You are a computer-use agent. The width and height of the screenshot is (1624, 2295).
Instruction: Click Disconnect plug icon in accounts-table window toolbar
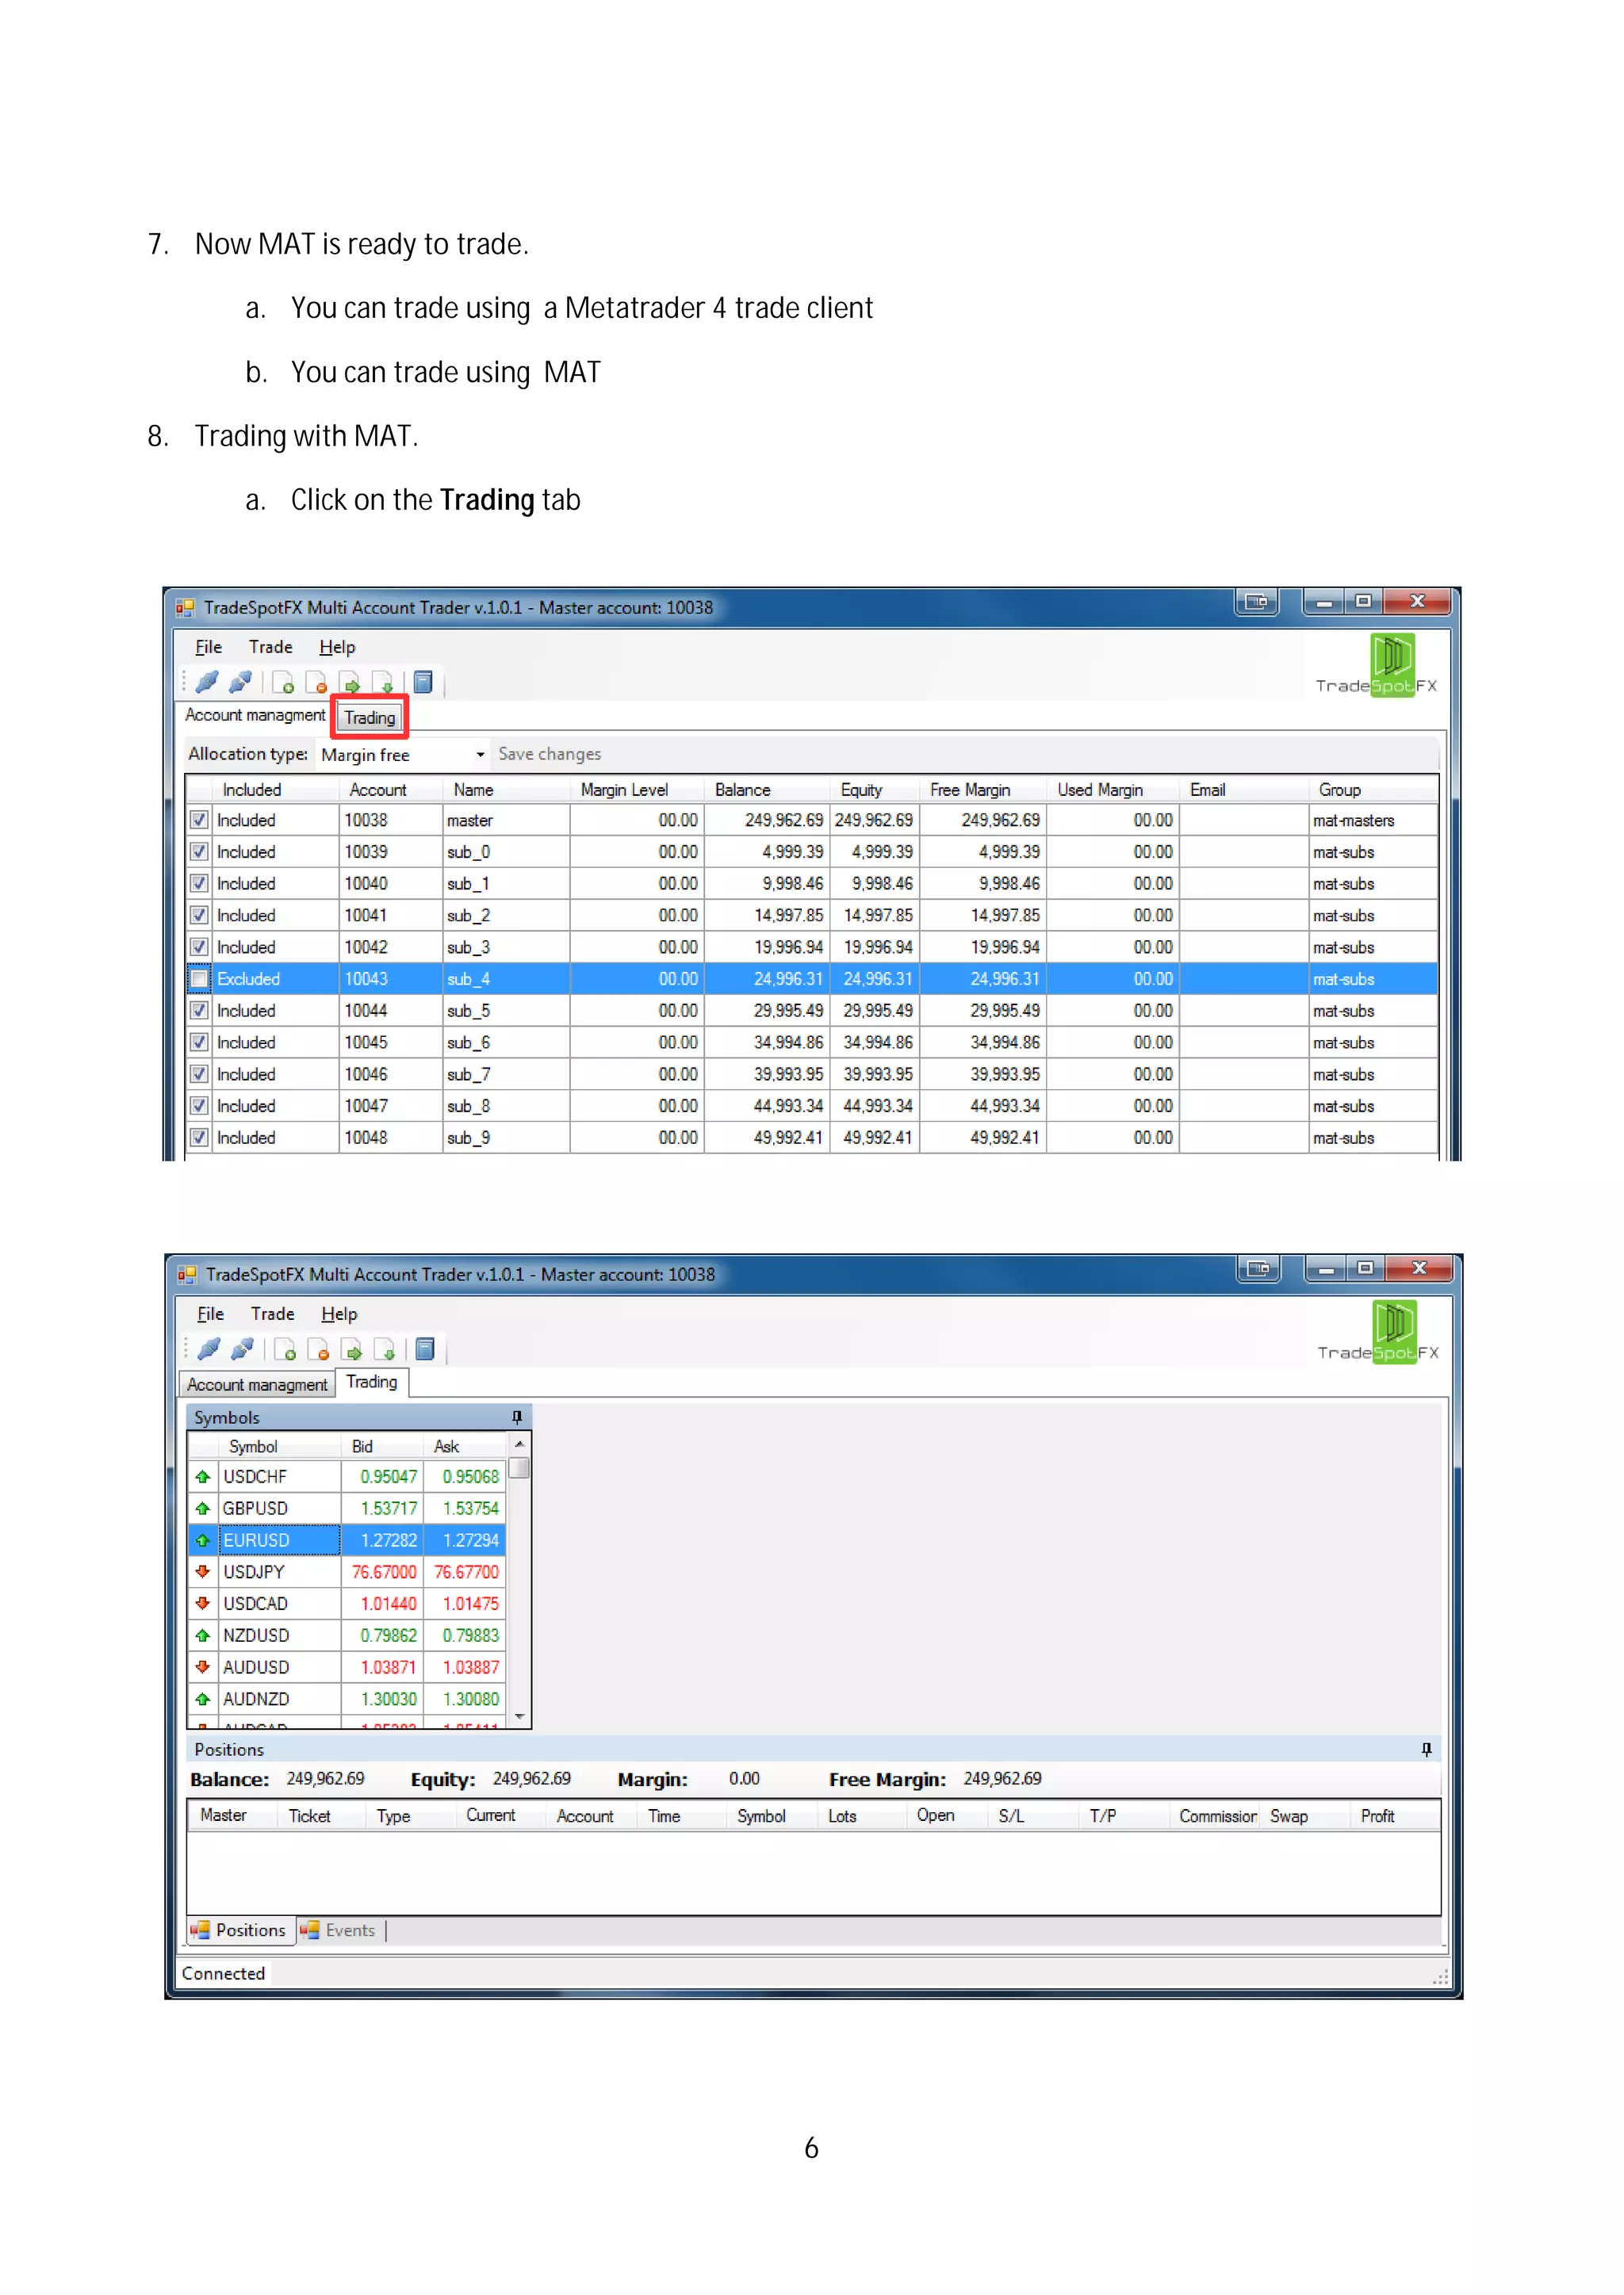pyautogui.click(x=240, y=683)
